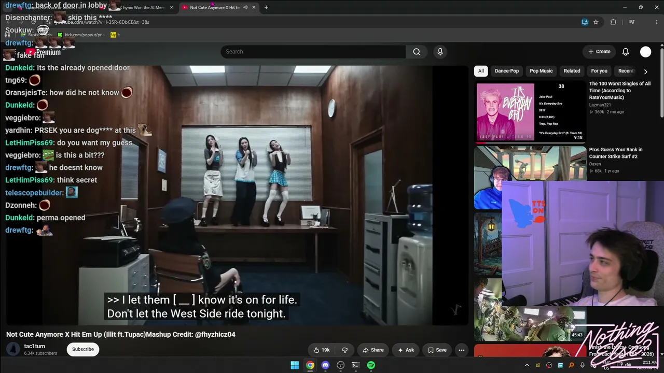Close the 'hynix Won the AI Mem' tab
Image resolution: width=664 pixels, height=373 pixels.
click(x=171, y=7)
